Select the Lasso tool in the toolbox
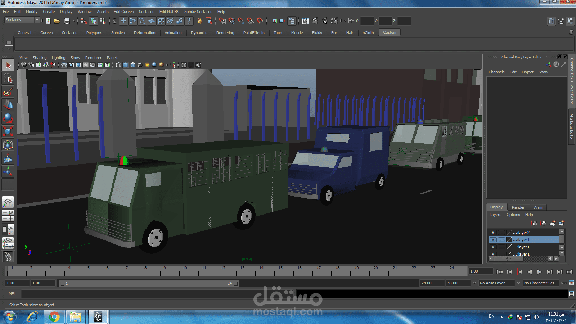The width and height of the screenshot is (576, 324). tap(8, 78)
